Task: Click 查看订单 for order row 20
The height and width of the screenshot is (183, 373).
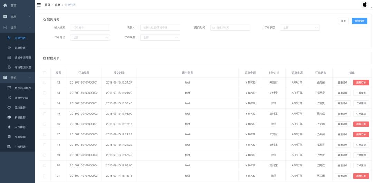Action: [x=343, y=165]
